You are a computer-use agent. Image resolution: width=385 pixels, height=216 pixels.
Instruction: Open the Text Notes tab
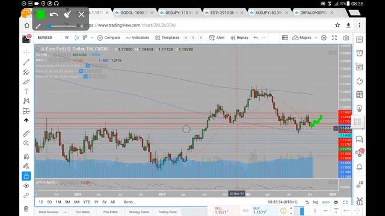tap(82, 212)
